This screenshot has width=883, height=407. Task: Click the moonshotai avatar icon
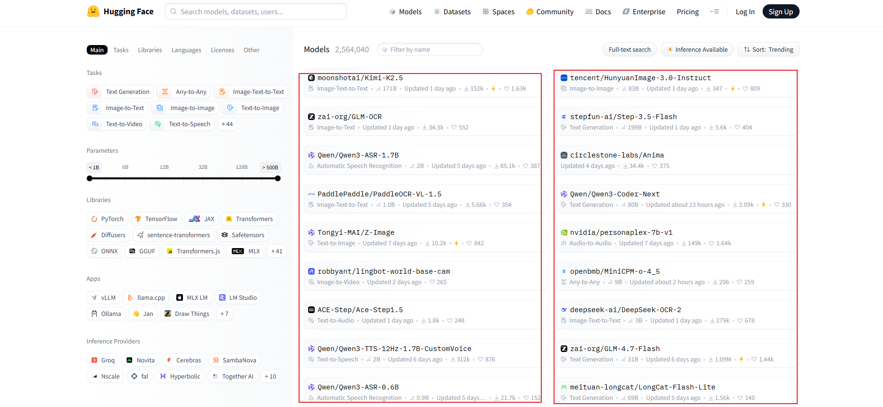pyautogui.click(x=311, y=78)
